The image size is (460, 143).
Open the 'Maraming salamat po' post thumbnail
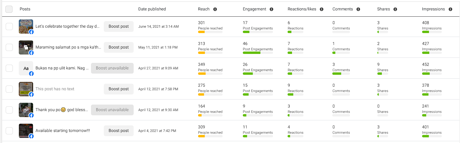[26, 47]
